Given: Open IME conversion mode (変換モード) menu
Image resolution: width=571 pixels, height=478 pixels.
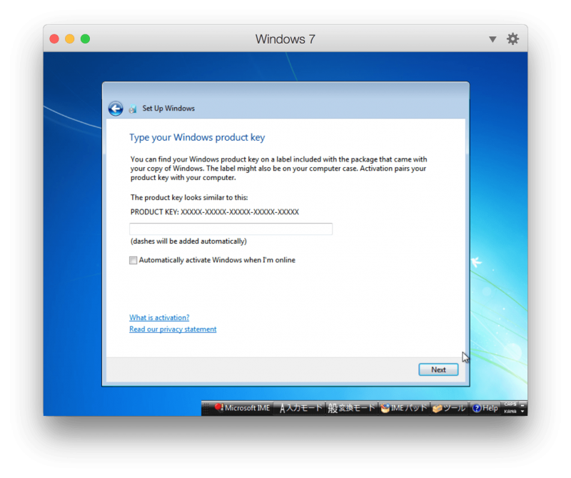Looking at the screenshot, I should click(351, 408).
